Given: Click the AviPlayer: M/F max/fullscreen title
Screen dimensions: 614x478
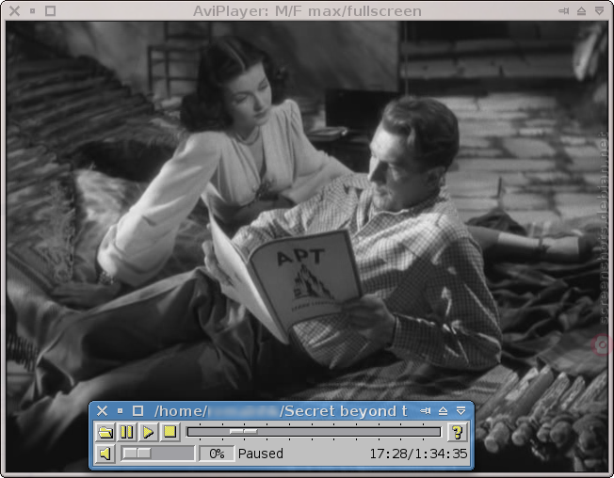Looking at the screenshot, I should [307, 11].
